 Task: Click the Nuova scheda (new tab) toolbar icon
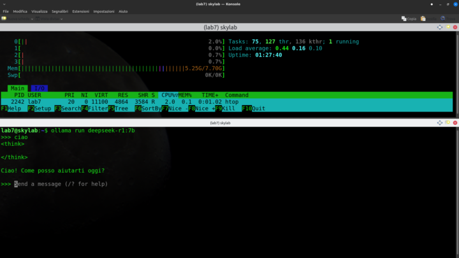tap(5, 18)
